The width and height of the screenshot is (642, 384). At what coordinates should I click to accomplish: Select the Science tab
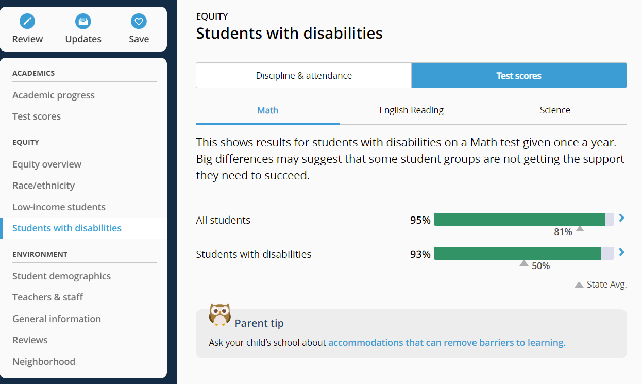pos(555,110)
